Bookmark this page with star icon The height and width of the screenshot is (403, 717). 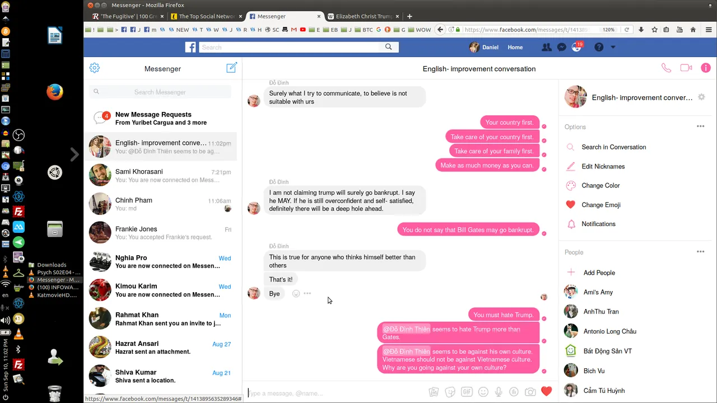654,30
